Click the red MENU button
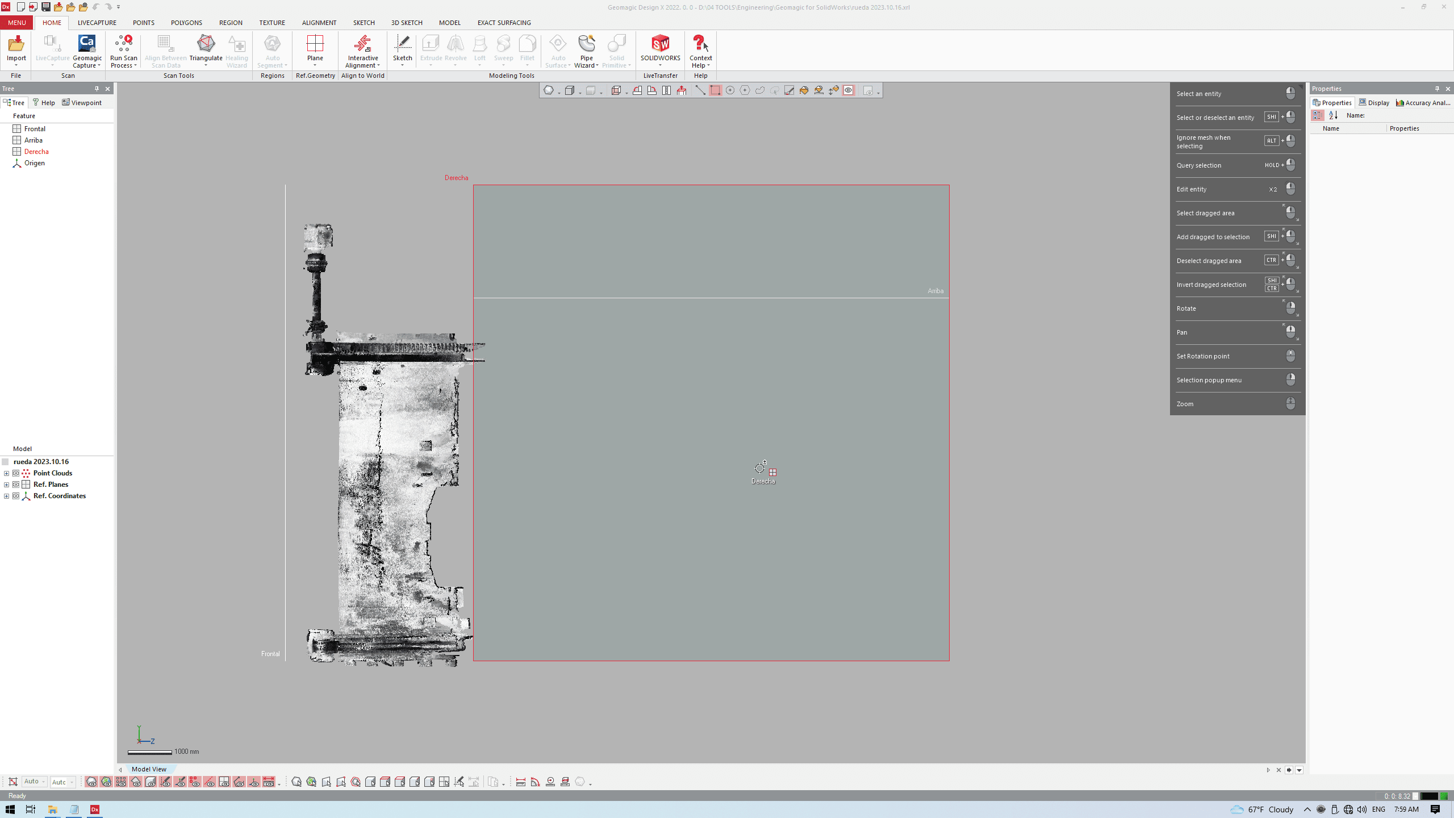This screenshot has width=1454, height=818. pos(16,23)
